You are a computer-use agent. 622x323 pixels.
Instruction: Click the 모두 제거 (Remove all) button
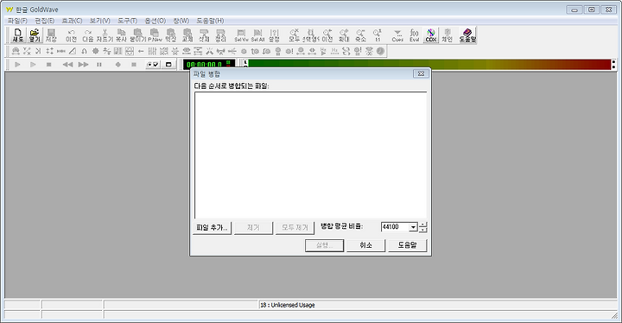pos(295,228)
